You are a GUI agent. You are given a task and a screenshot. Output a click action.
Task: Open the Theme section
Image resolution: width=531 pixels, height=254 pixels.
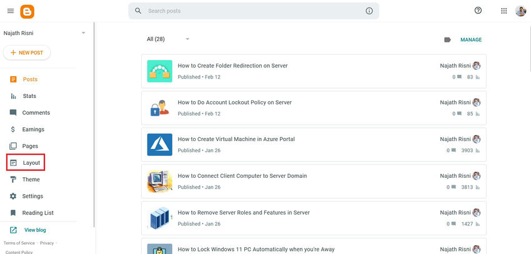click(x=31, y=179)
